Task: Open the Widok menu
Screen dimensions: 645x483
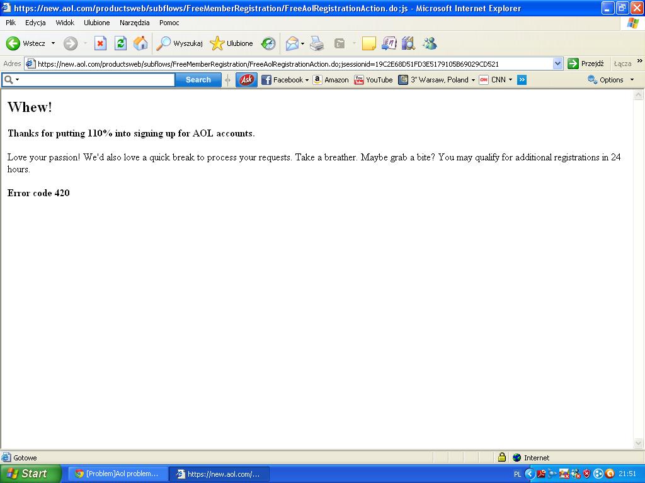Action: coord(65,23)
